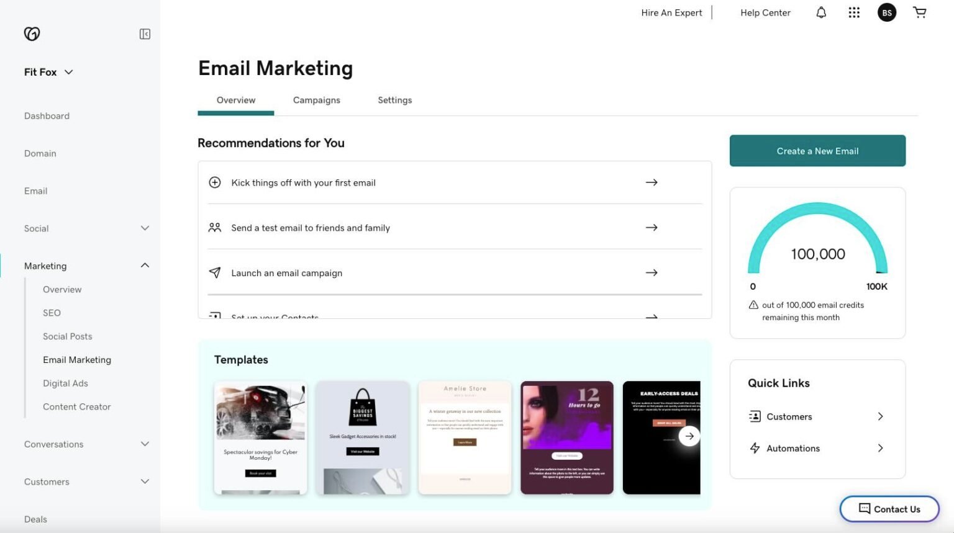The width and height of the screenshot is (954, 533).
Task: Click arrow next to Launch an email campaign
Action: (651, 272)
